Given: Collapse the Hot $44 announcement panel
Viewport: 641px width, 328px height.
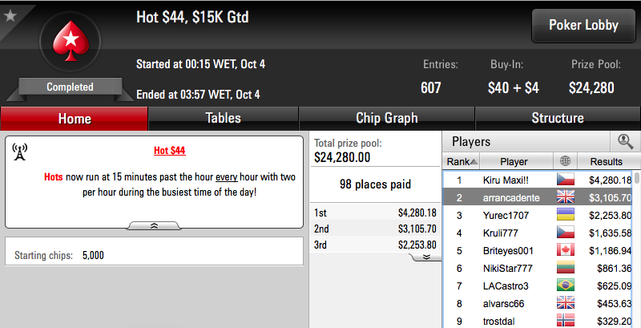Looking at the screenshot, I should point(154,226).
